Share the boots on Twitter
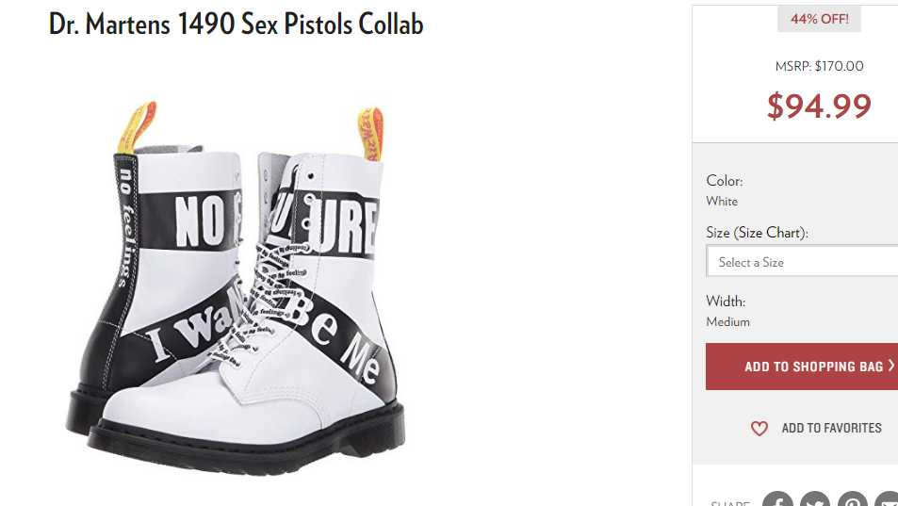Viewport: 898px width, 506px height. point(815,498)
